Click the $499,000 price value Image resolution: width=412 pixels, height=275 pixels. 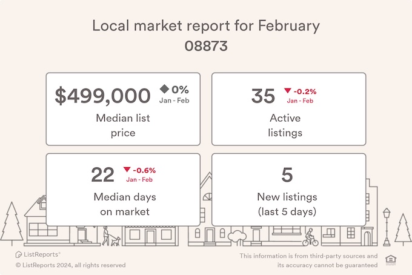102,96
